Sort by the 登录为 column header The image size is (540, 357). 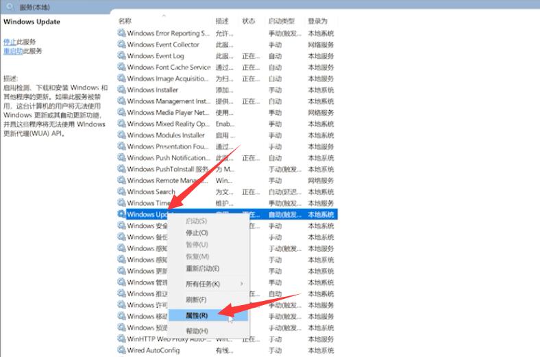tap(317, 21)
